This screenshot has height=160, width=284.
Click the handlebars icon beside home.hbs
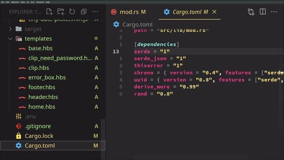(x=22, y=107)
